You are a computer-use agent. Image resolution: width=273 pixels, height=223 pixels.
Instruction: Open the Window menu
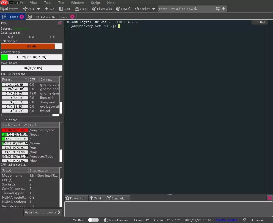pos(77,2)
